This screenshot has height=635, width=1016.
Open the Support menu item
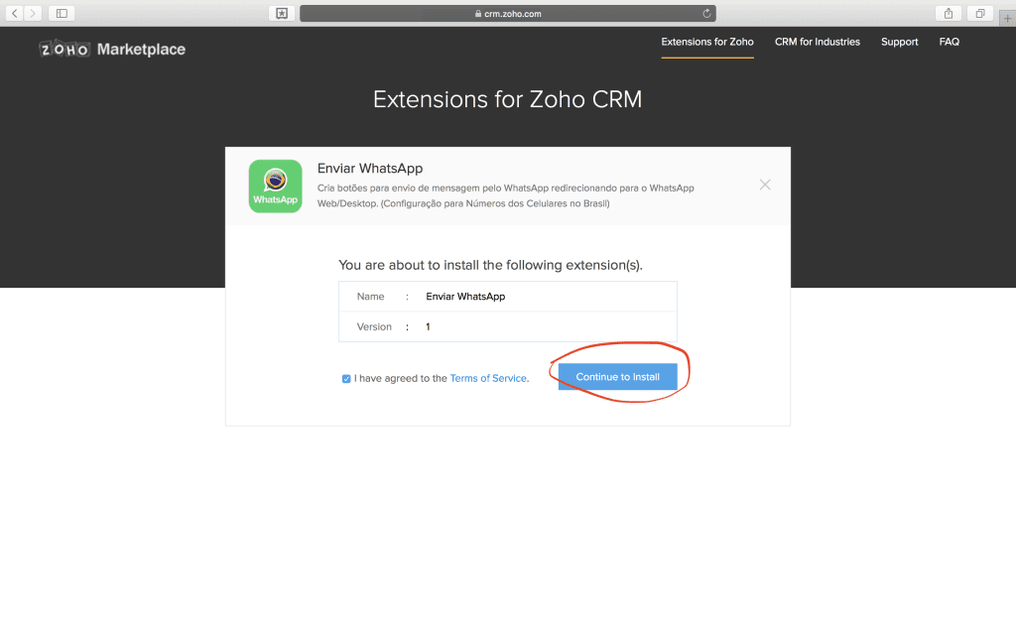click(899, 42)
